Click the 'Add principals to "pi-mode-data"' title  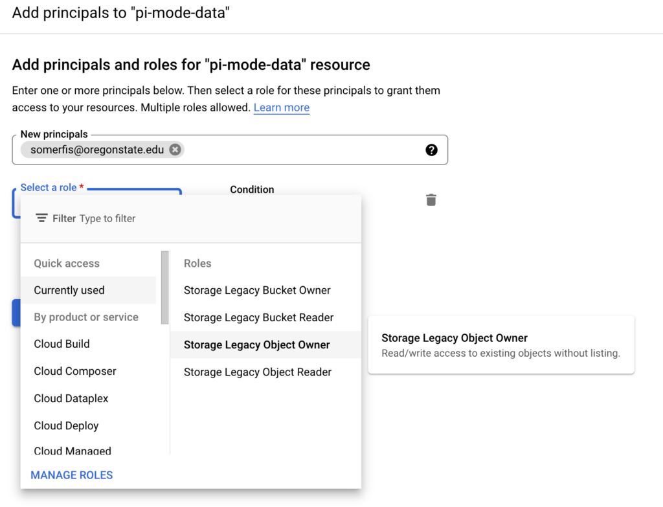click(x=121, y=13)
